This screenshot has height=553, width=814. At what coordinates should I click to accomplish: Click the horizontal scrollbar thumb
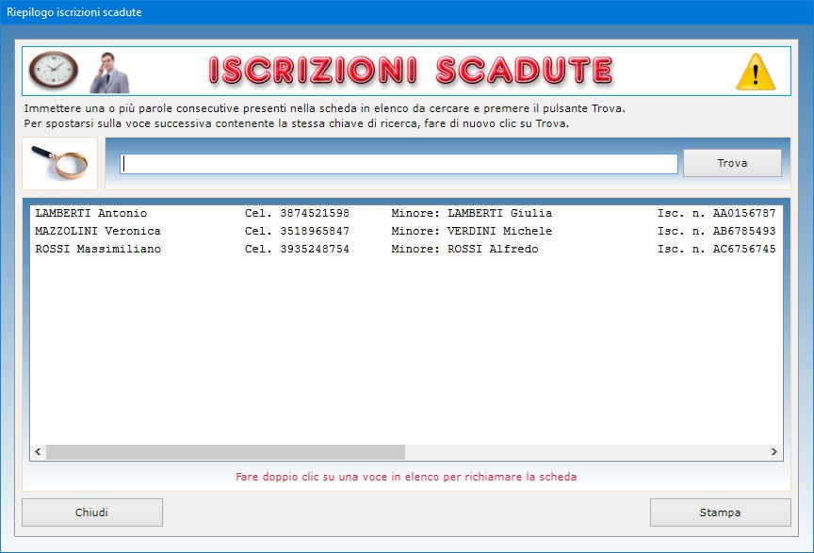point(225,452)
